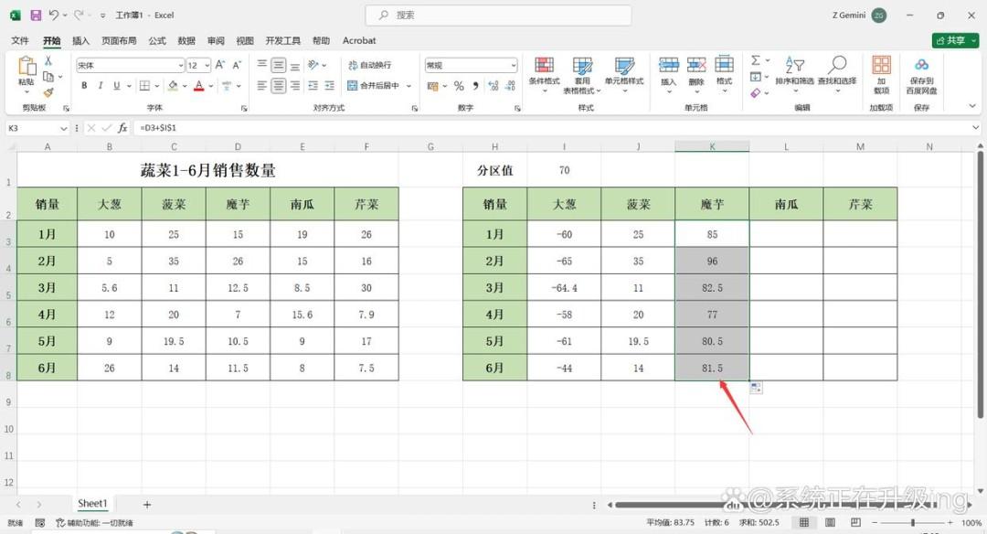Click Percent Style button
This screenshot has height=534, width=987.
(459, 86)
